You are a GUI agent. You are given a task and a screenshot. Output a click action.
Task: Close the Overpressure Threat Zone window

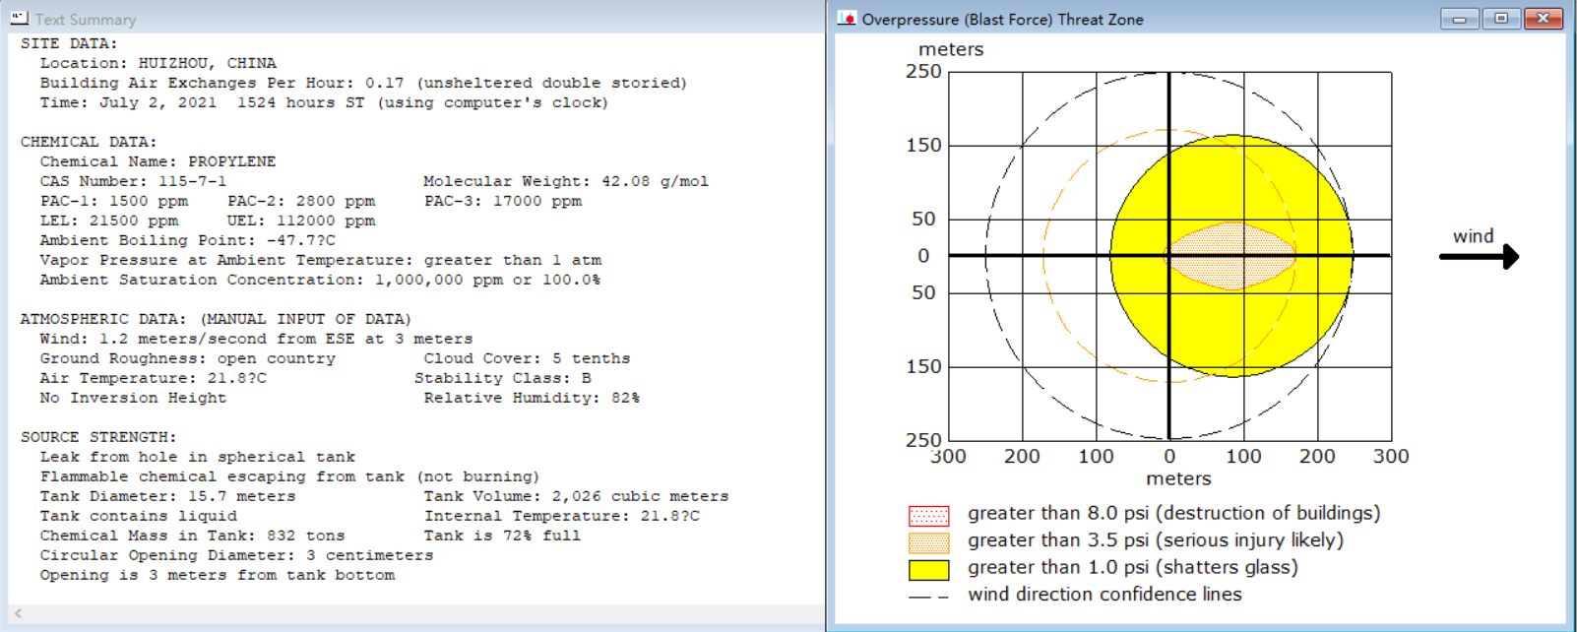[x=1544, y=19]
